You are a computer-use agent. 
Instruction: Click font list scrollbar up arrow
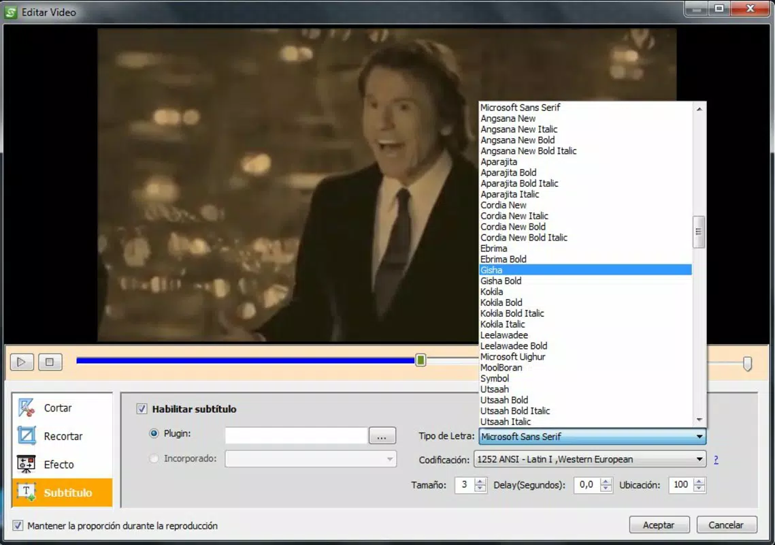tap(699, 109)
